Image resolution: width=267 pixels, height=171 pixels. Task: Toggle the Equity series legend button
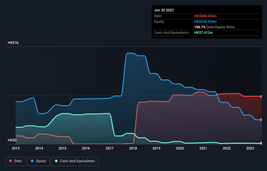click(38, 161)
